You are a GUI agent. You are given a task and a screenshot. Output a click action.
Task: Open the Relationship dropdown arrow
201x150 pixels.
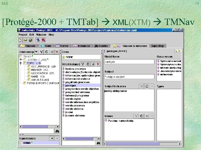click(x=36, y=52)
